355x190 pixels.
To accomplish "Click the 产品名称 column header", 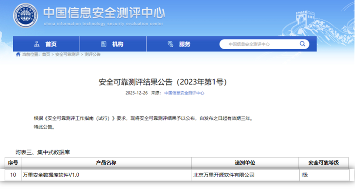I will [106, 163].
